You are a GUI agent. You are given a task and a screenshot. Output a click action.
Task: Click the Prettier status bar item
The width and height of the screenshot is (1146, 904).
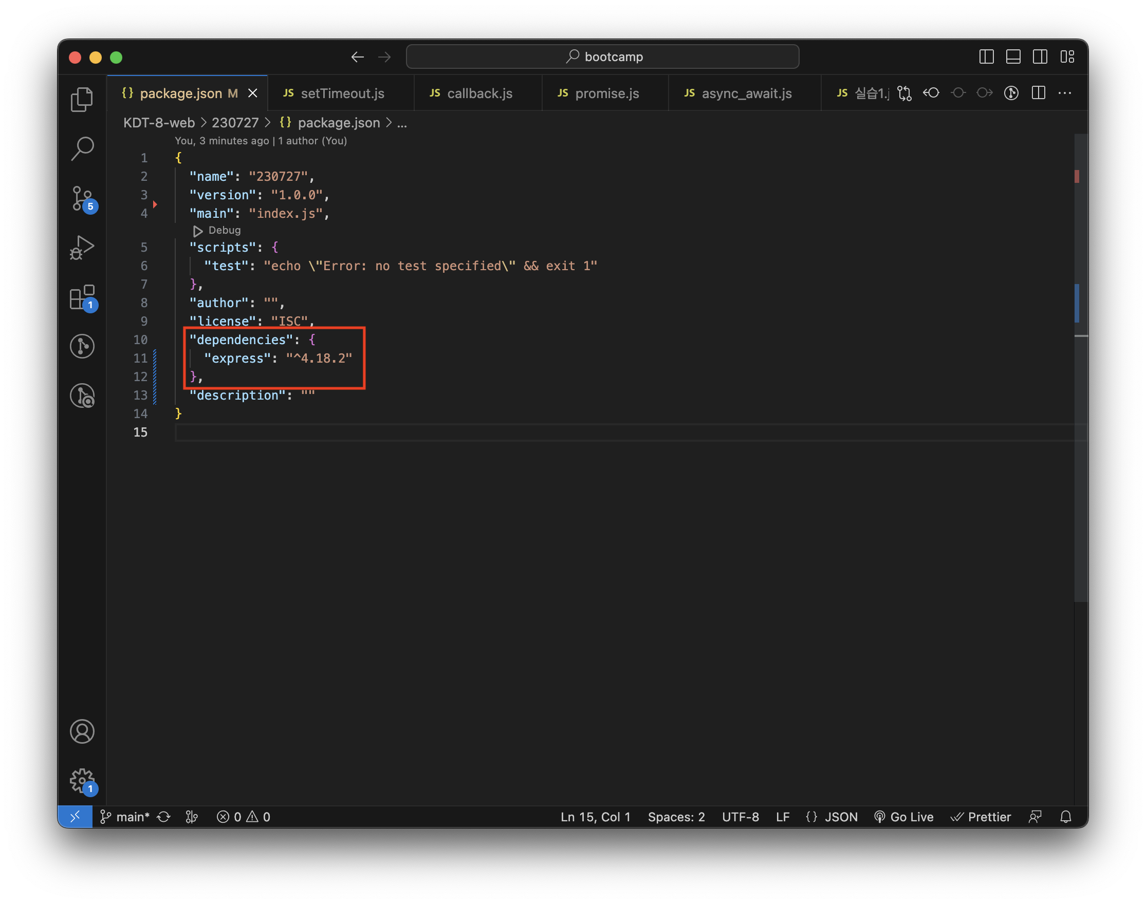[x=981, y=816]
